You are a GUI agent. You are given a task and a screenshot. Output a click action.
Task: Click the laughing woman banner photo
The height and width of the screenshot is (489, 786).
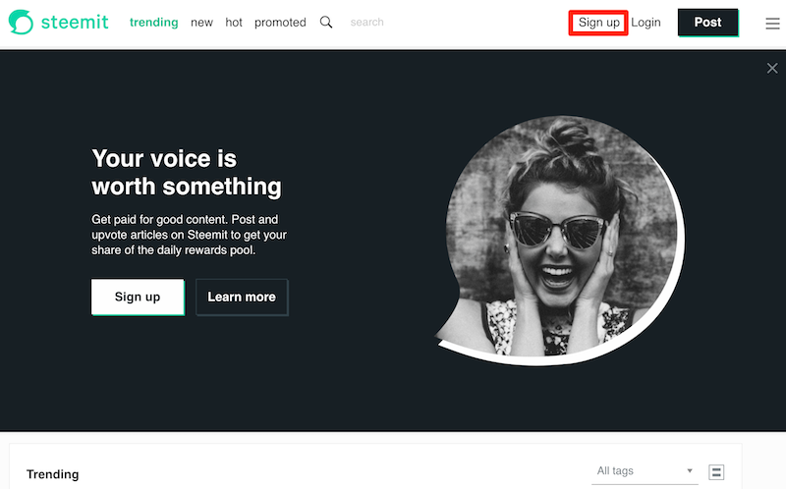tap(555, 241)
